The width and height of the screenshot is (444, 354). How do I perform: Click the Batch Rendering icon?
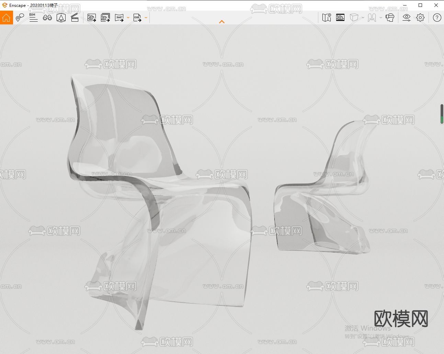click(105, 18)
